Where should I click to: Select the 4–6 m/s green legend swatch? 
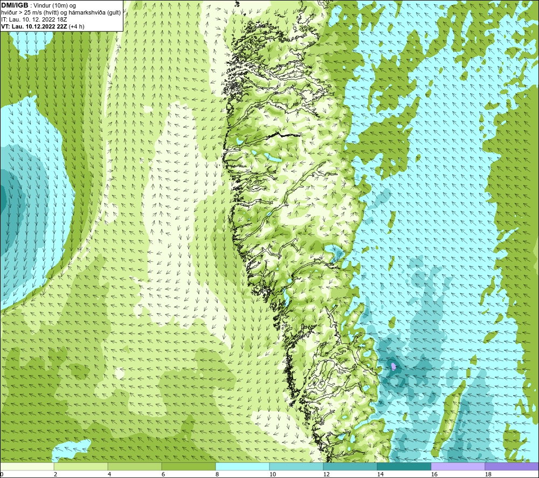click(x=135, y=466)
